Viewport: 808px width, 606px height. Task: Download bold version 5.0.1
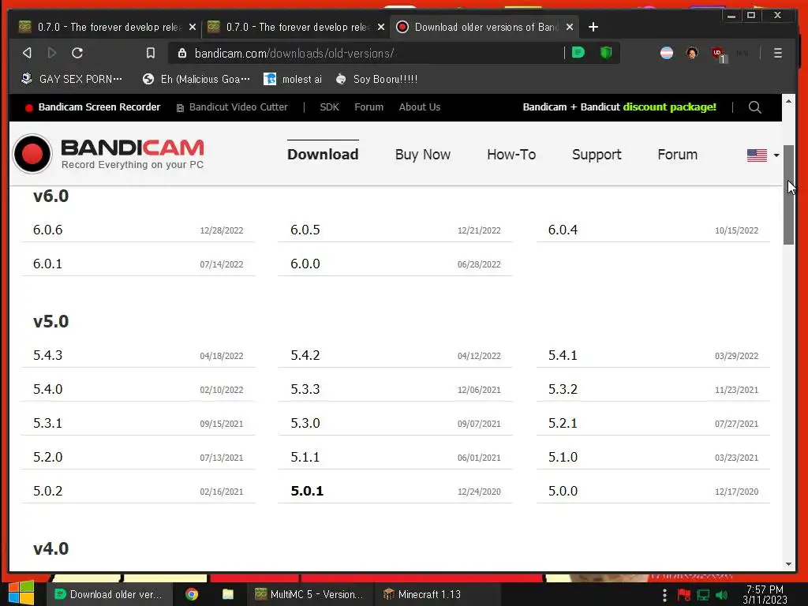coord(307,491)
